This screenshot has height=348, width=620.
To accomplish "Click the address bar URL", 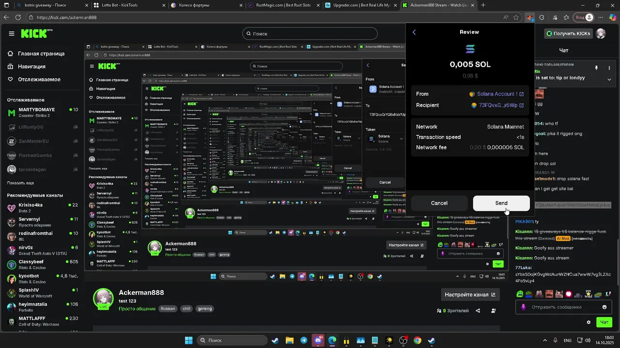I will tap(66, 17).
